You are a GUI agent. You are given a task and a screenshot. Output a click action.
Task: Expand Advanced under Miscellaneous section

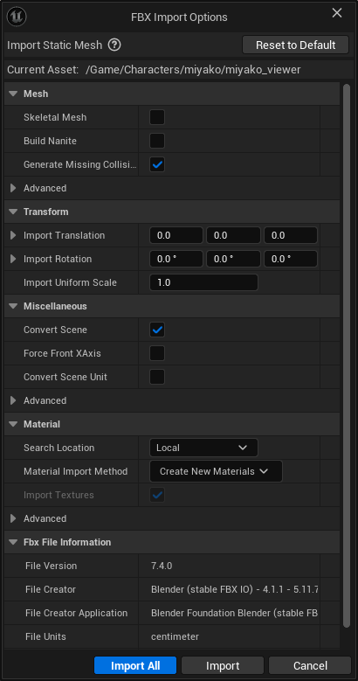pos(13,400)
